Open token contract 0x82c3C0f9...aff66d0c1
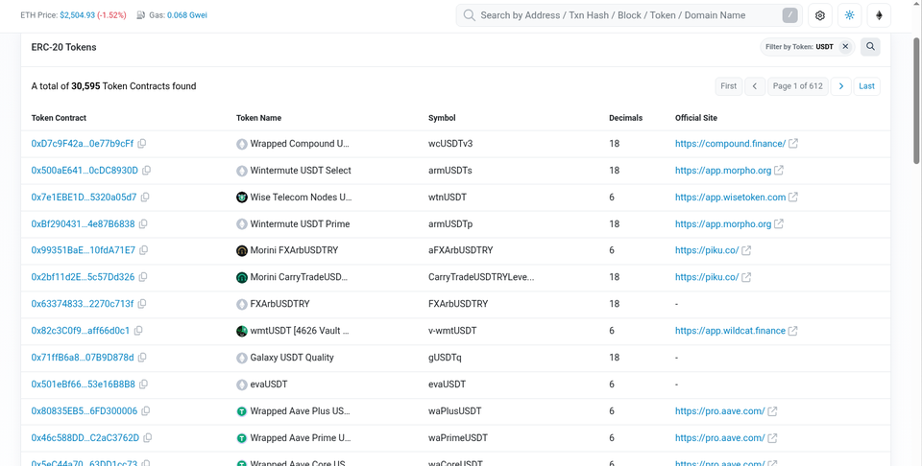 [x=81, y=331]
